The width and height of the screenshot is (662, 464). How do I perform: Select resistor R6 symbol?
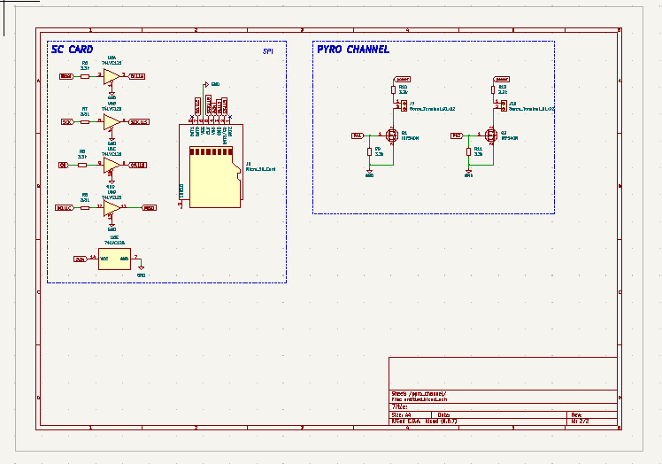(x=85, y=76)
